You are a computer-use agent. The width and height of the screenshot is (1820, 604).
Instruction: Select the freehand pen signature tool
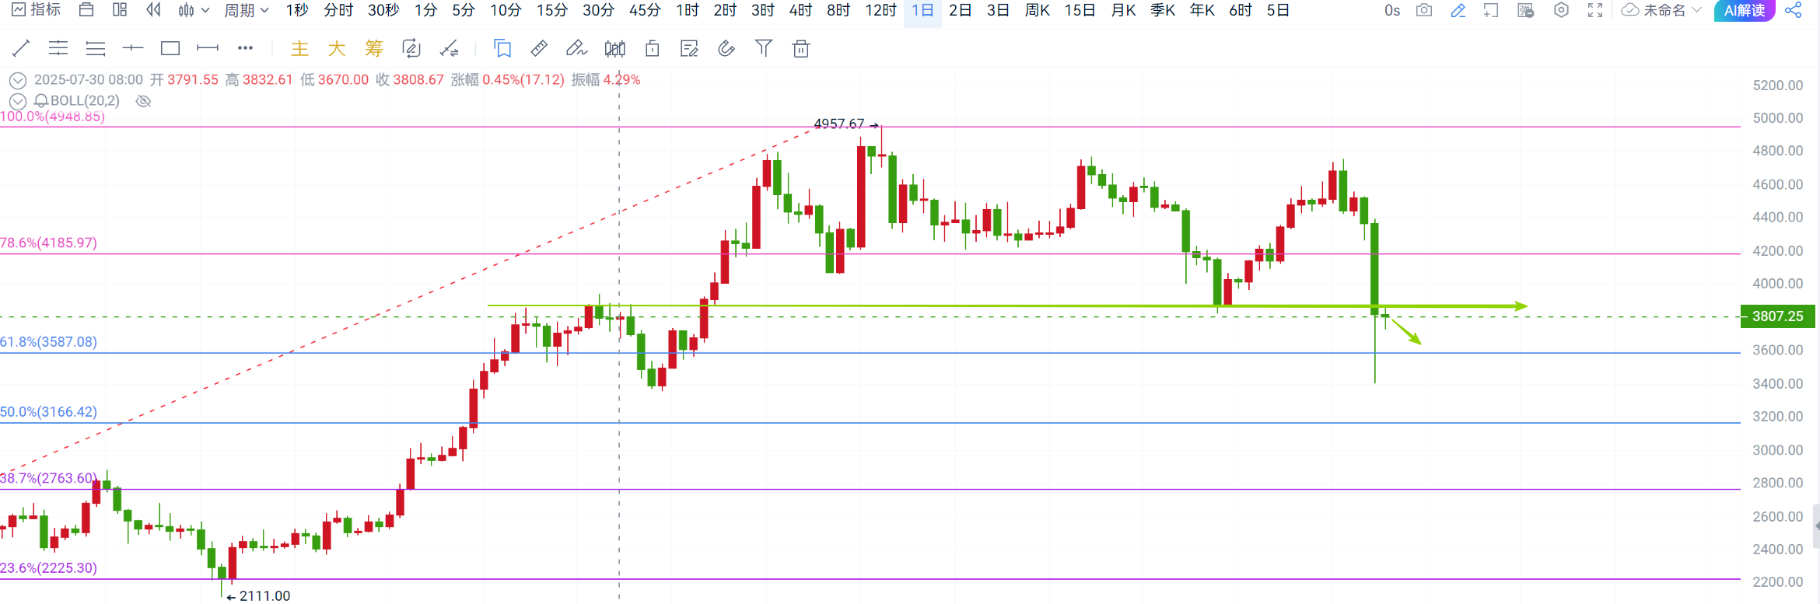[x=576, y=49]
